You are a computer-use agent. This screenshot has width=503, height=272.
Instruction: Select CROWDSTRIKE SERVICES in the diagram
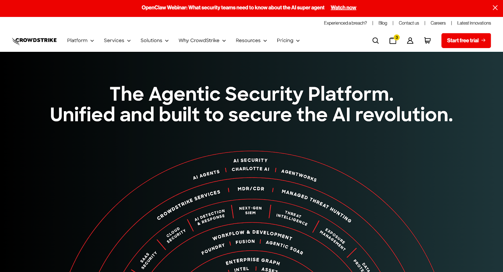tap(189, 204)
